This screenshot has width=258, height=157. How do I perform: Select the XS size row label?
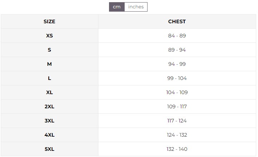pos(49,36)
